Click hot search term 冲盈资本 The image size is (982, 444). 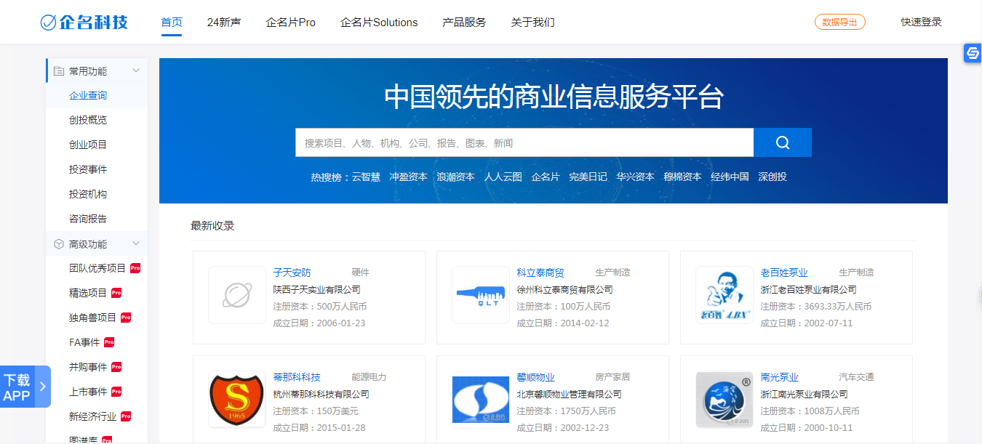click(408, 177)
